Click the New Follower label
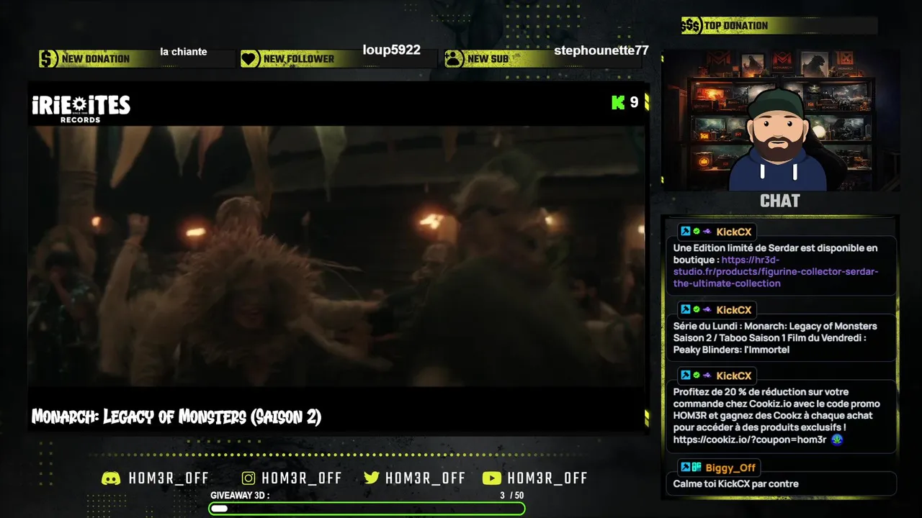The height and width of the screenshot is (518, 922). click(x=299, y=59)
